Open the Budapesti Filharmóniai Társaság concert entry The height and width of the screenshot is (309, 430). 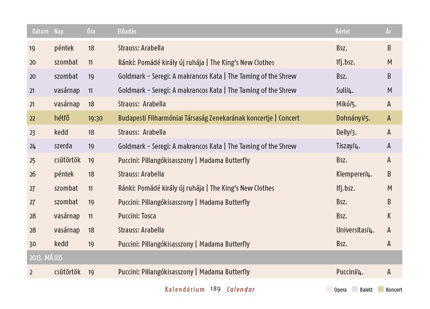point(208,118)
